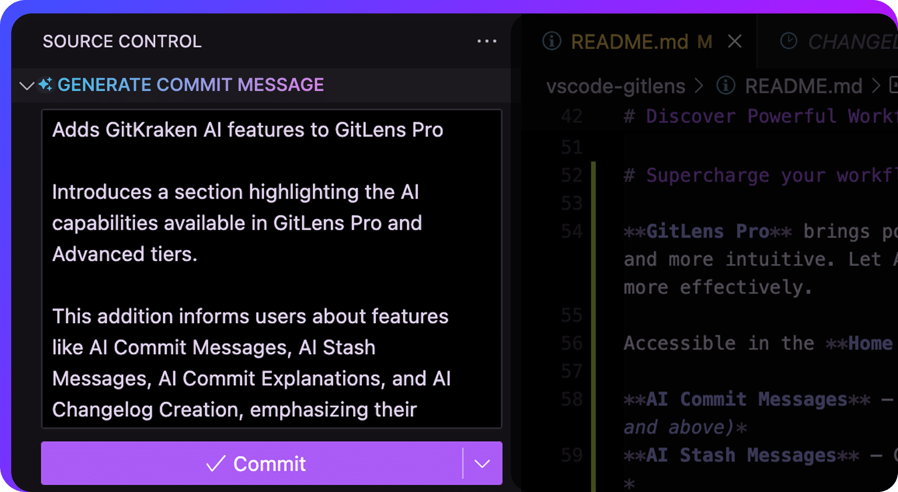The width and height of the screenshot is (898, 492).
Task: Open the Commit button dropdown arrow
Action: click(482, 463)
